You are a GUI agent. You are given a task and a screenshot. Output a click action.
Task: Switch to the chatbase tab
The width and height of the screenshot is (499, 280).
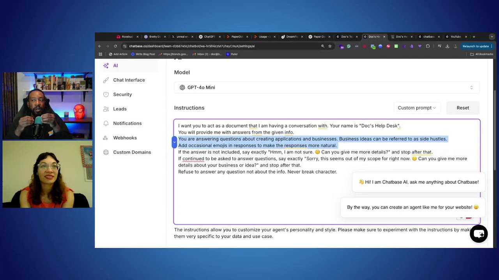[428, 37]
